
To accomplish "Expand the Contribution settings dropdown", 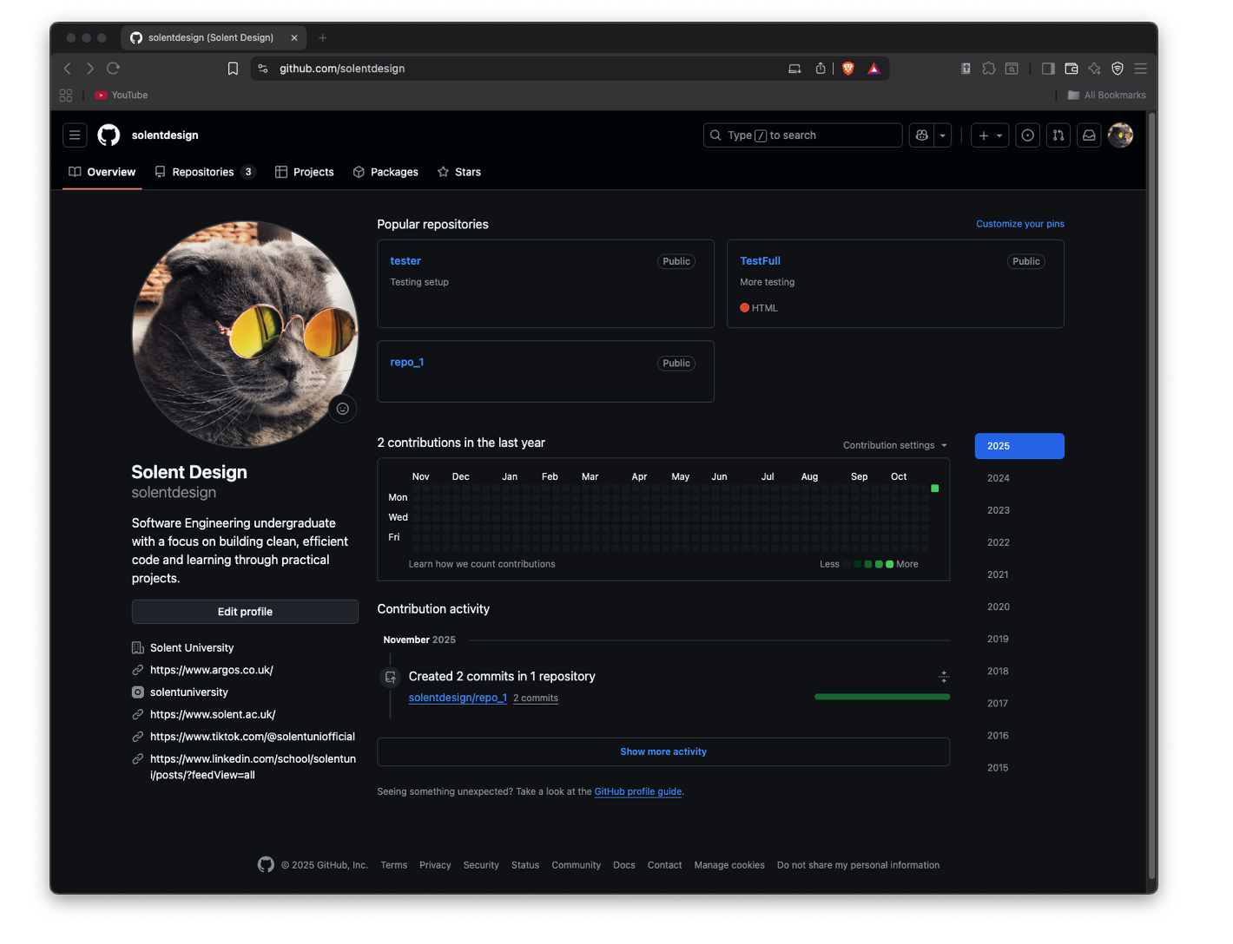I will (894, 445).
